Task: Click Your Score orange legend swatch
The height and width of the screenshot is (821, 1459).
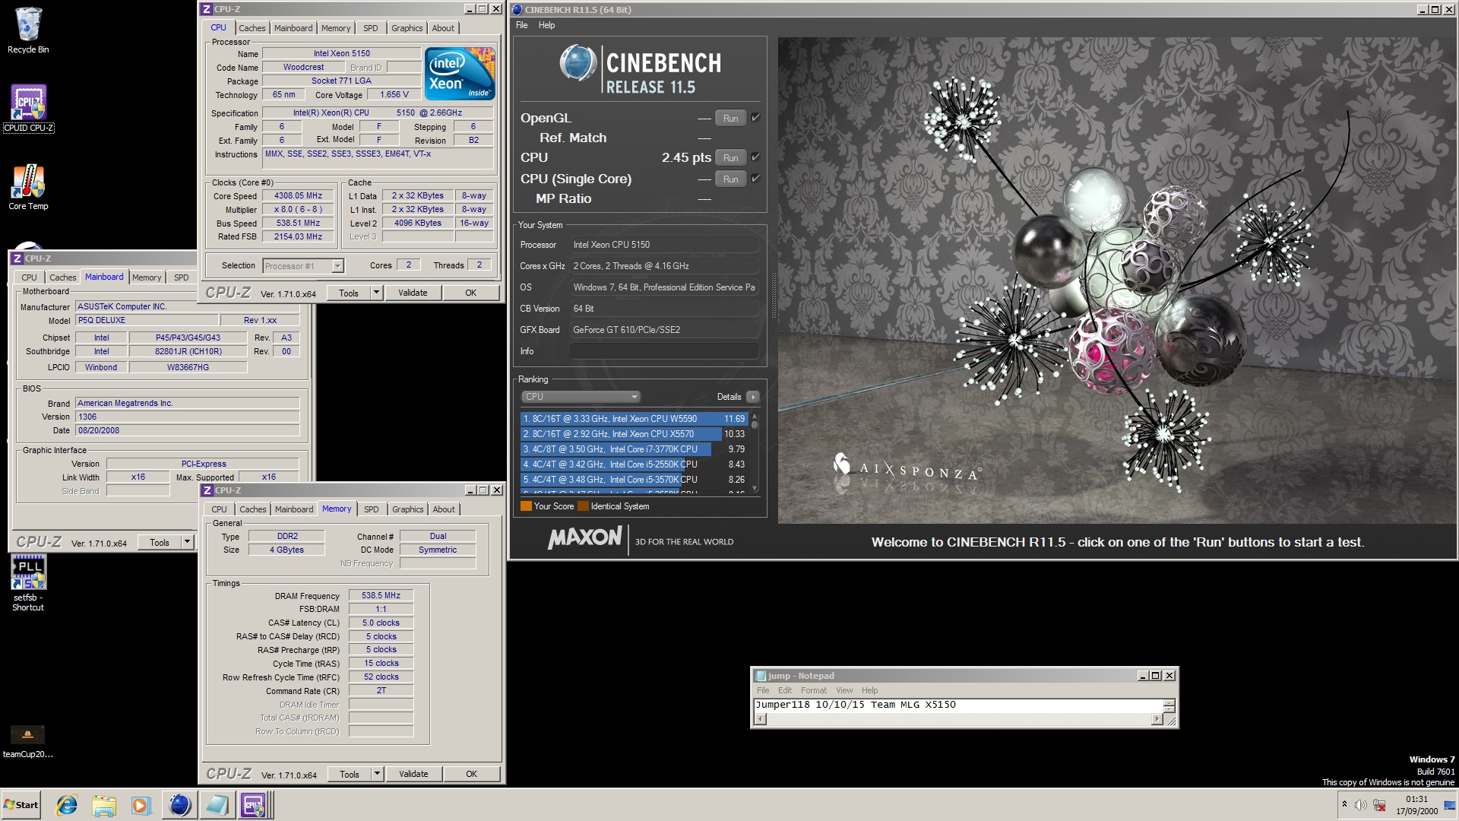Action: coord(526,506)
